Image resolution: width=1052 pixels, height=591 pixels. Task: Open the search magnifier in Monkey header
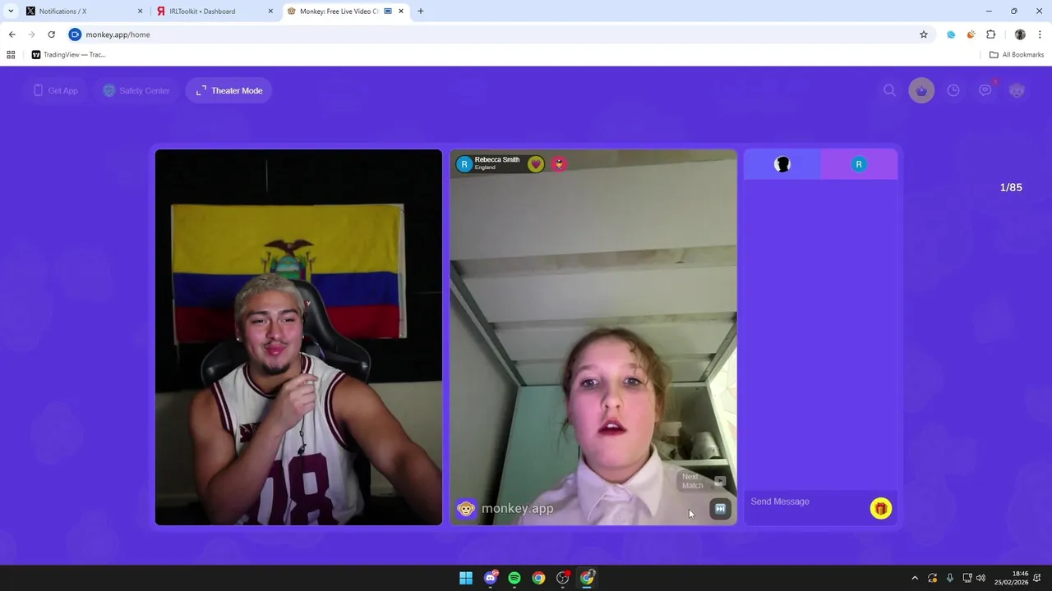(x=889, y=90)
